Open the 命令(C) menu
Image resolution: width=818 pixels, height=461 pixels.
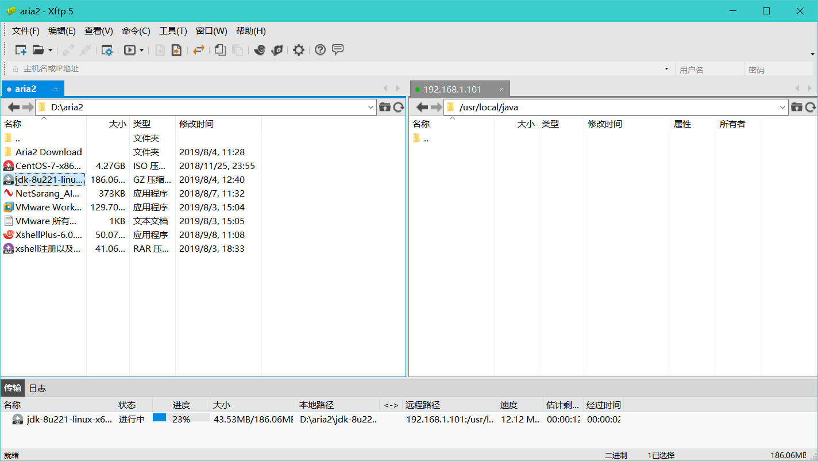click(x=136, y=31)
